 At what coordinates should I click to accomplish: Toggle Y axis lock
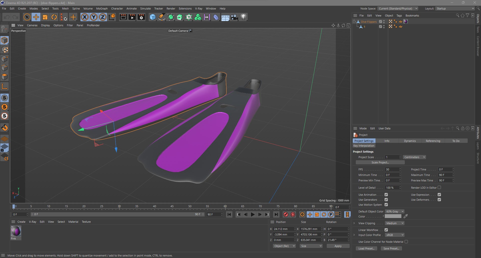pyautogui.click(x=94, y=17)
